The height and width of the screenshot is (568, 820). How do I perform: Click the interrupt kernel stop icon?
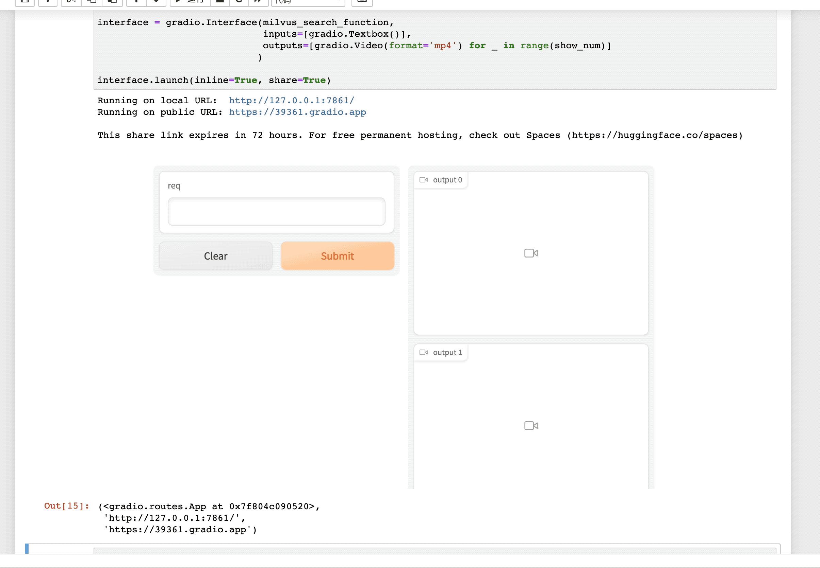click(220, 2)
